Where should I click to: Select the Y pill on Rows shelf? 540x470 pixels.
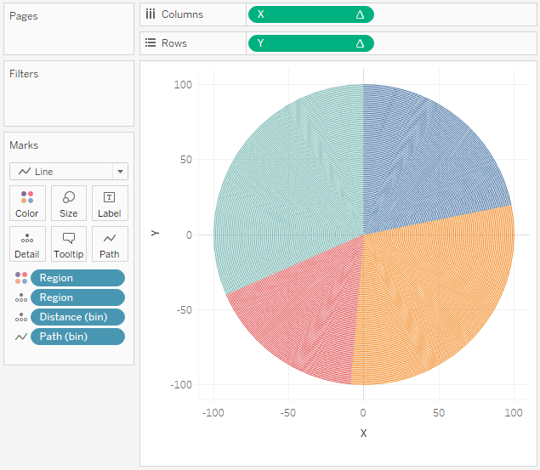click(311, 43)
